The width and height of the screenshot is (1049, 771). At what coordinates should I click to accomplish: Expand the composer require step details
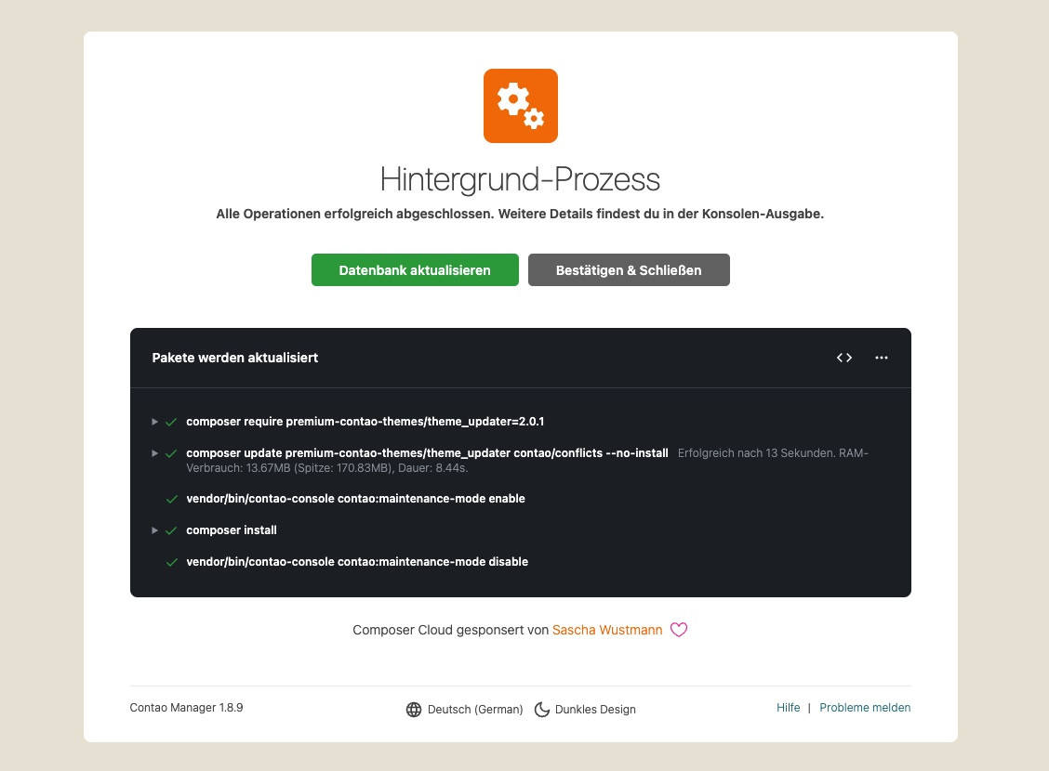pyautogui.click(x=155, y=422)
